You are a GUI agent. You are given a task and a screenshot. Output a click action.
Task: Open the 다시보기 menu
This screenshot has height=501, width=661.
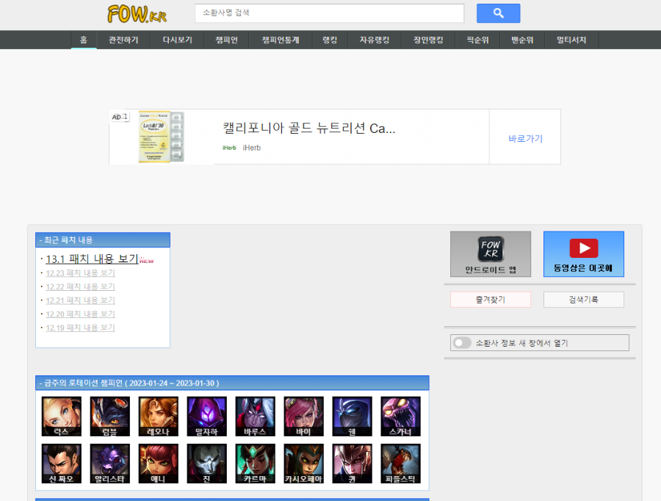click(x=178, y=40)
